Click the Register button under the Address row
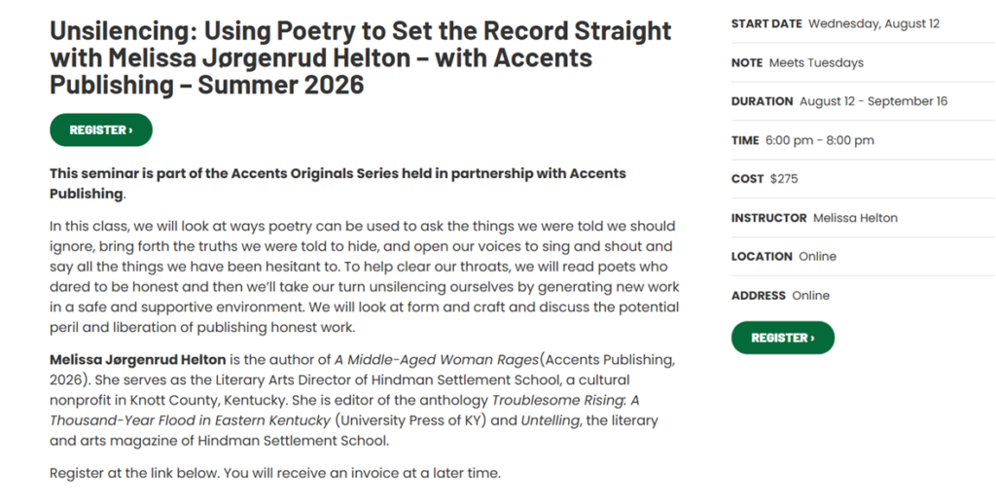996x504 pixels. click(783, 338)
